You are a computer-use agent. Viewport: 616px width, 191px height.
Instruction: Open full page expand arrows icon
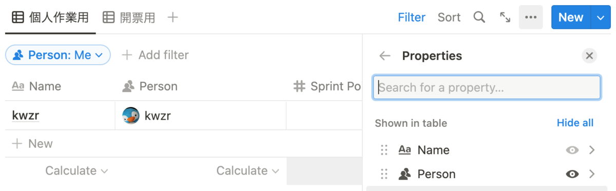coord(505,17)
